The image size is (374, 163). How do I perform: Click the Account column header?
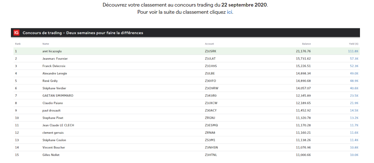(x=209, y=44)
